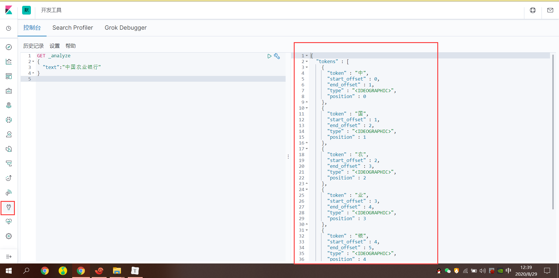Collapse token object at output line 31
559x278 pixels.
pyautogui.click(x=307, y=230)
